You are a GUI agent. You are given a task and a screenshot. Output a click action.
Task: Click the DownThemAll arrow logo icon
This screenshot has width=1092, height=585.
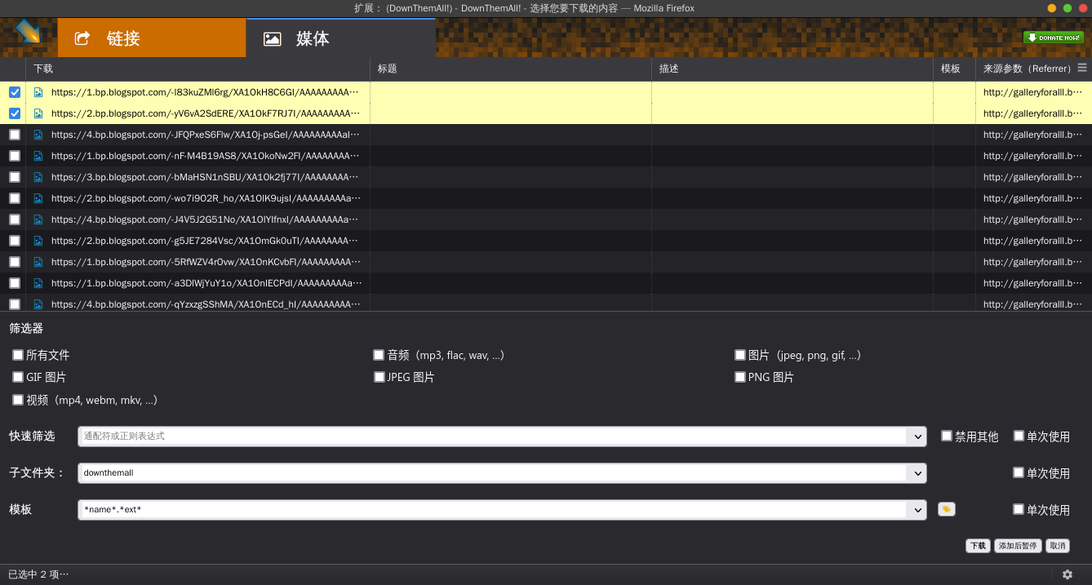click(x=29, y=31)
